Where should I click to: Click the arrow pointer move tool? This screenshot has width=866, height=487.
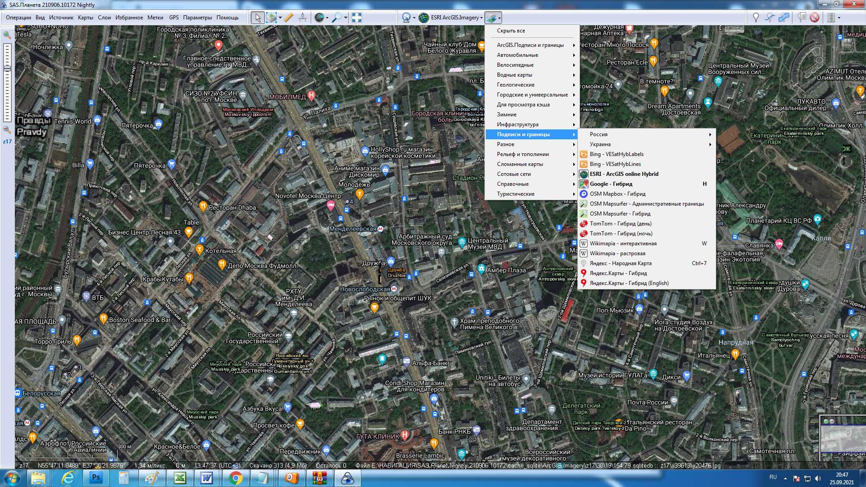coord(258,18)
